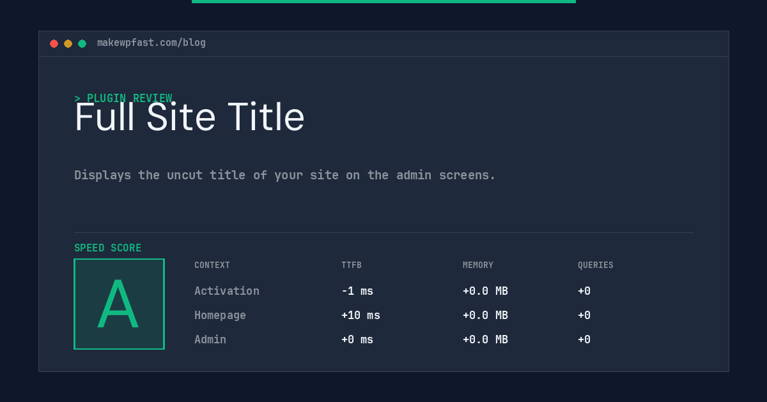
Task: Click the Activation queries value
Action: (584, 291)
